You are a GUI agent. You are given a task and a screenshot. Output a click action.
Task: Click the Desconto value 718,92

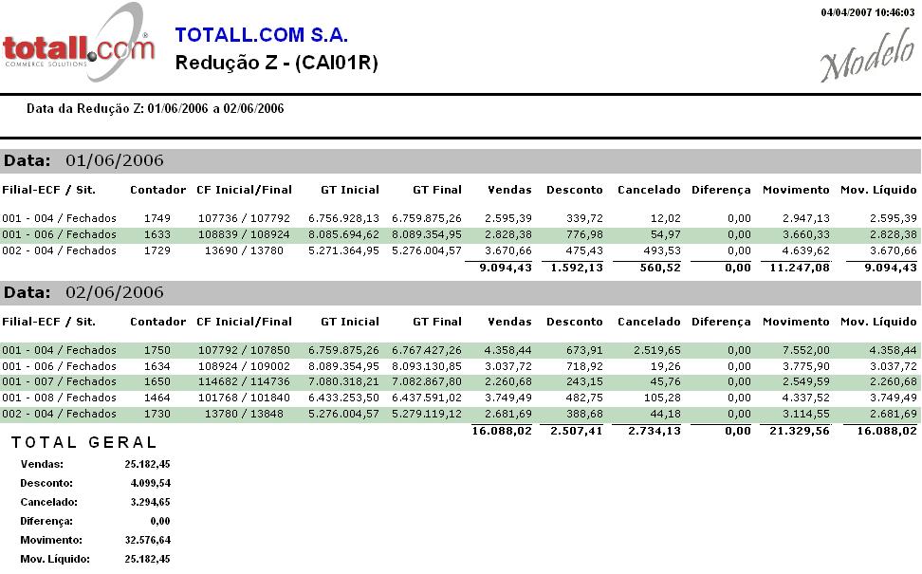pos(584,366)
